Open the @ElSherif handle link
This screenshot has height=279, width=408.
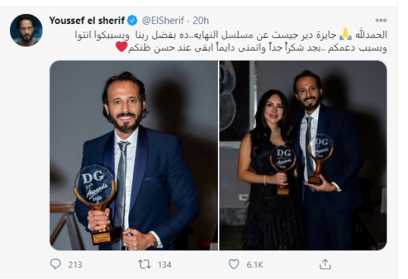point(163,20)
